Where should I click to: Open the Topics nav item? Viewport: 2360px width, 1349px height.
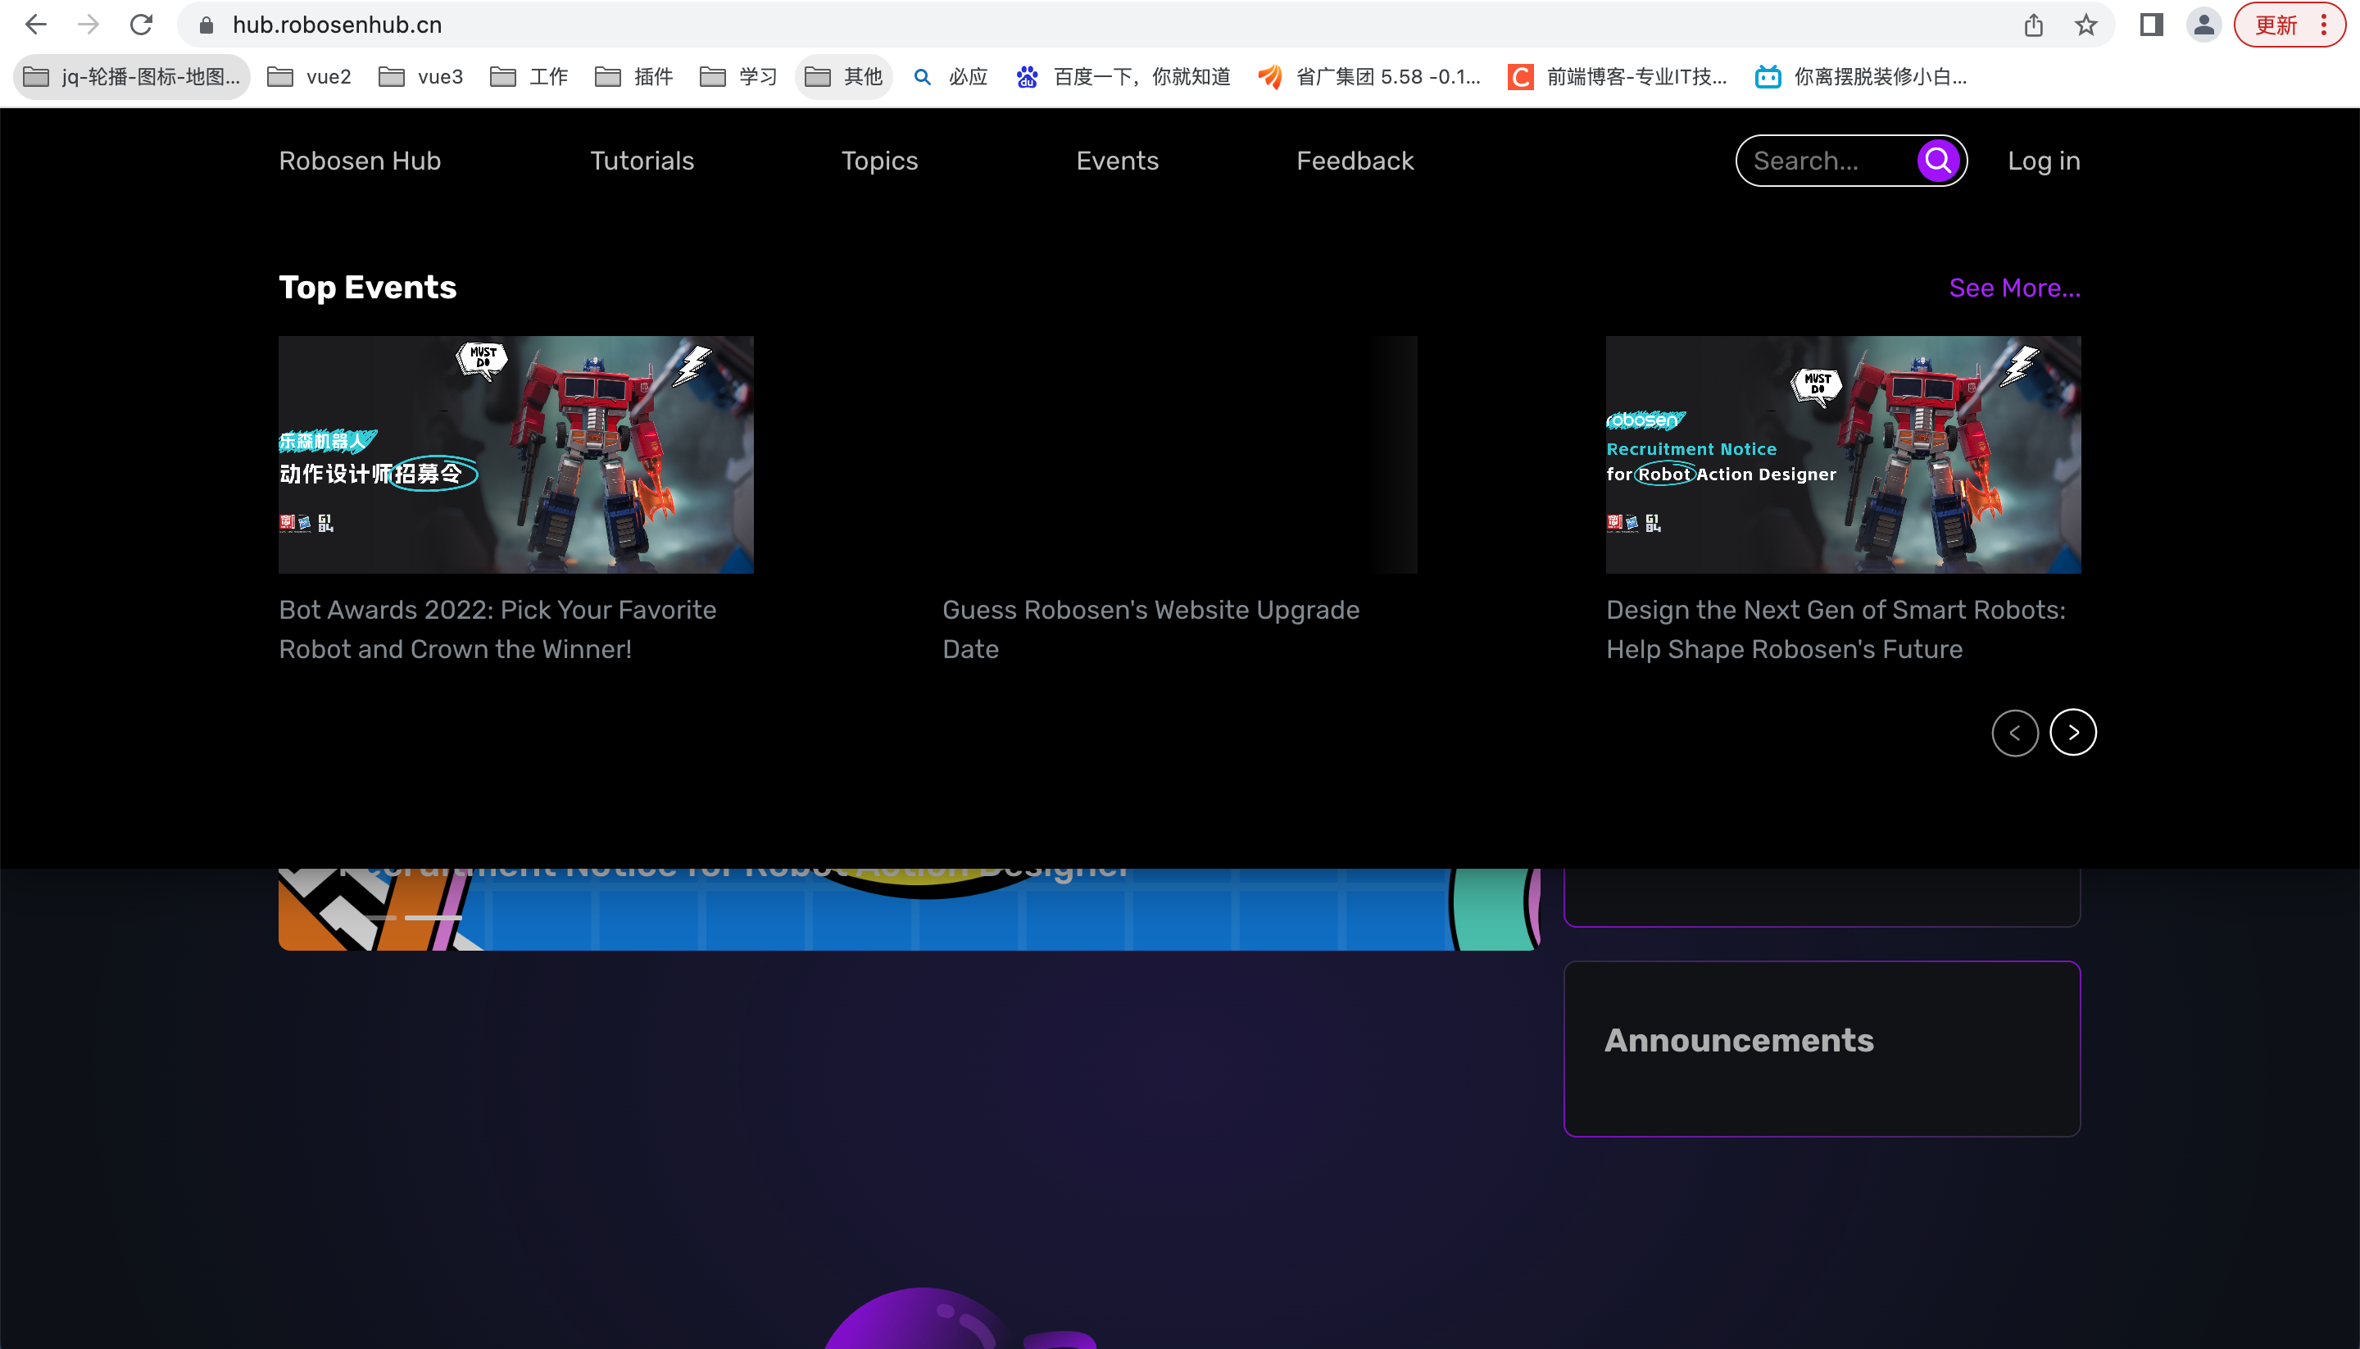pos(879,161)
